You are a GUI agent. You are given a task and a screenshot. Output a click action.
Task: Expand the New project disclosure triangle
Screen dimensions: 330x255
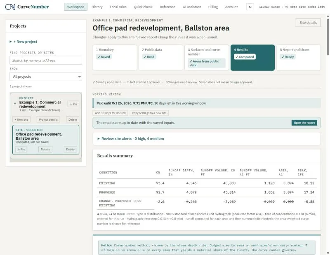click(11, 42)
